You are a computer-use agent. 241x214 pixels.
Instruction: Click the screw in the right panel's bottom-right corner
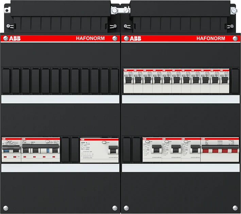[x=236, y=208]
